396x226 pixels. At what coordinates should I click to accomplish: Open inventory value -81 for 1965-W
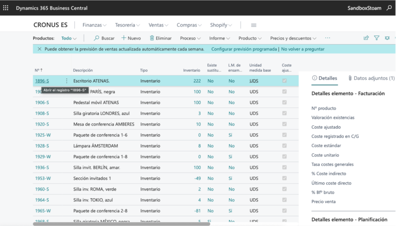tap(198, 211)
